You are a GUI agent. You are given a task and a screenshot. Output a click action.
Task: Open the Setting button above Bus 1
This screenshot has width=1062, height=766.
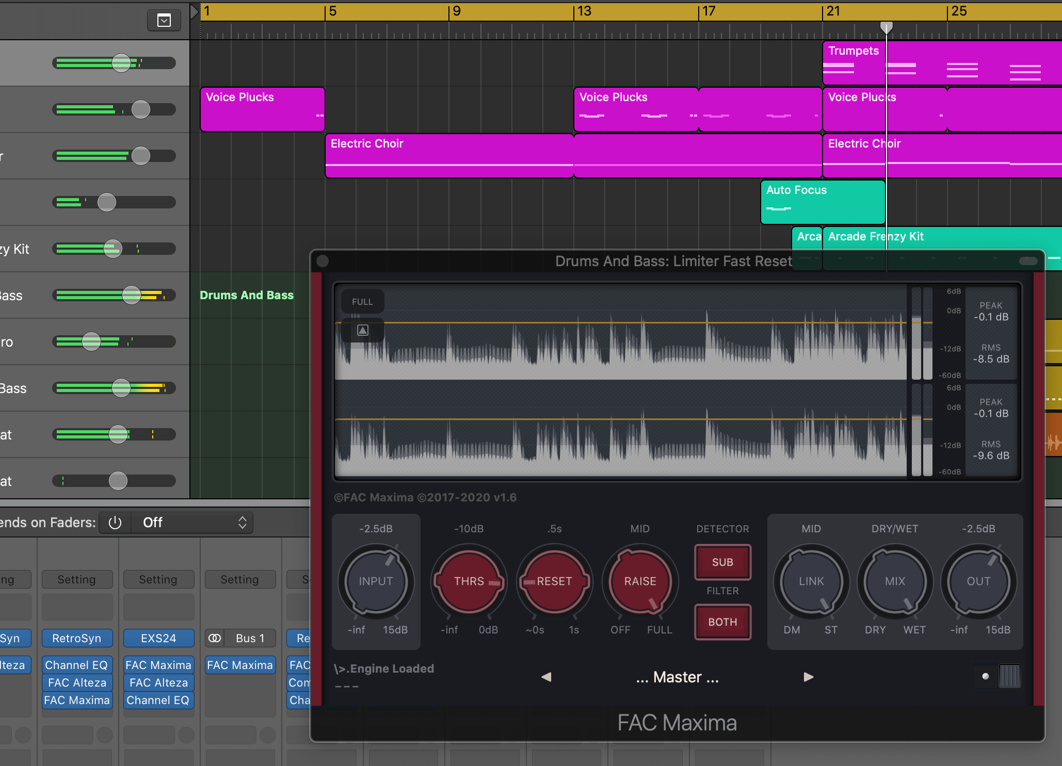[x=240, y=579]
